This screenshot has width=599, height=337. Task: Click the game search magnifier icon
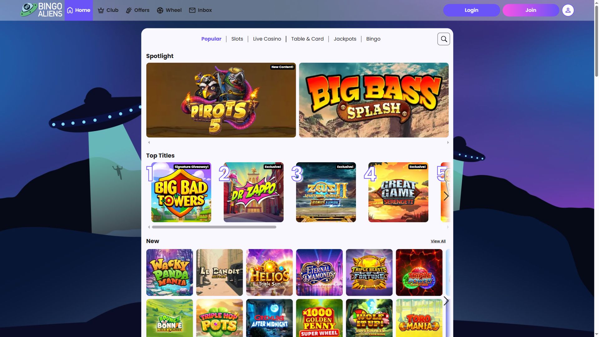pyautogui.click(x=444, y=39)
